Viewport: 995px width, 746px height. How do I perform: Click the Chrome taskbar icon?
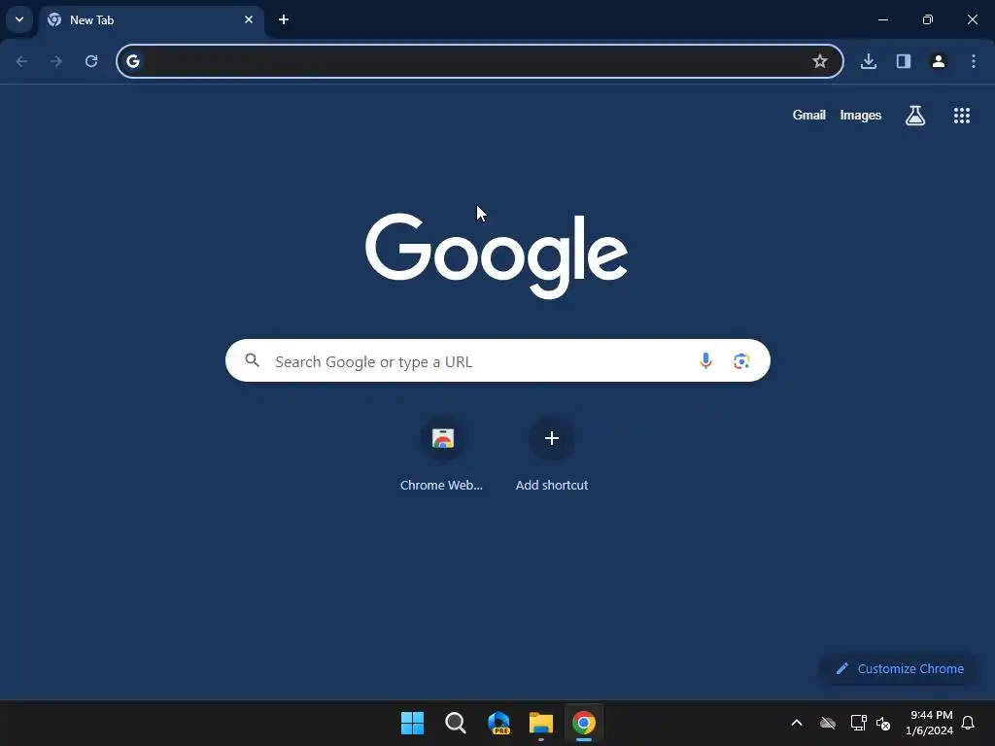(584, 723)
